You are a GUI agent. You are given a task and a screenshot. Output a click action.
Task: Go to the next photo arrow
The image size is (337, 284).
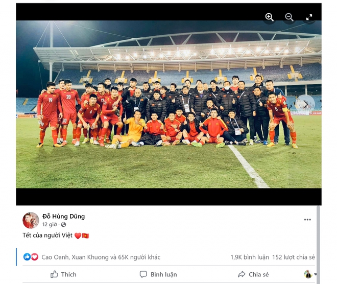pyautogui.click(x=305, y=104)
